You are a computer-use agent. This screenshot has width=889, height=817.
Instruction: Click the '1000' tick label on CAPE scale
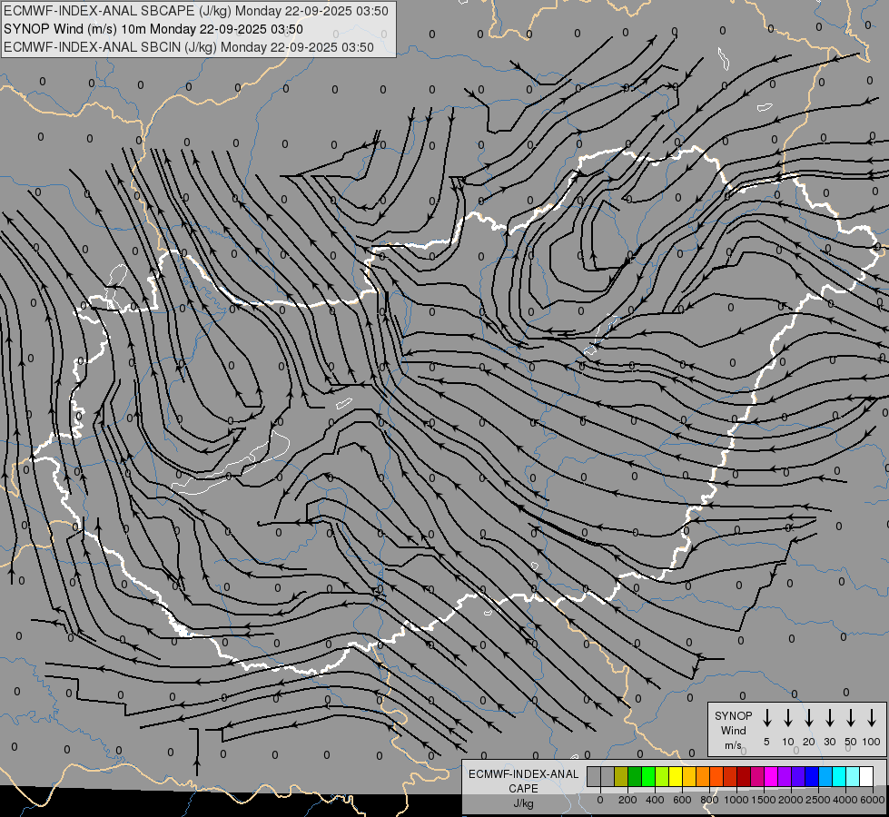point(736,800)
